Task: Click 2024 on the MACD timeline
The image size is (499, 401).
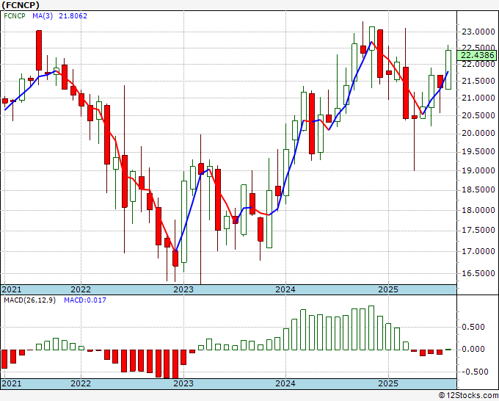Action: coord(285,383)
